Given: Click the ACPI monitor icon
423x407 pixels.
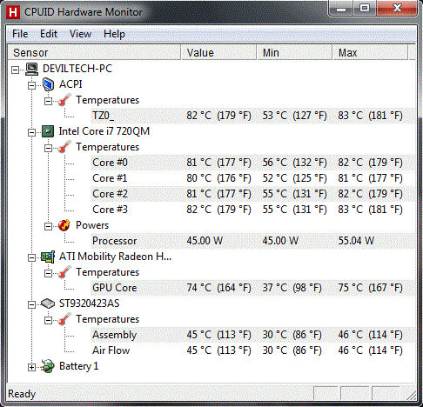Looking at the screenshot, I should (x=48, y=84).
